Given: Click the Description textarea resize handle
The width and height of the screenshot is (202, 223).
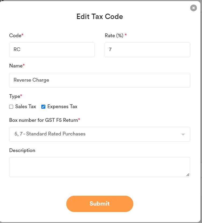Looking at the screenshot, I should click(x=188, y=175).
